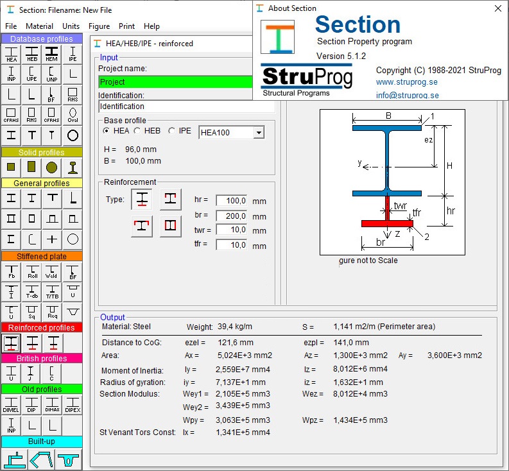Click the info@struprog.se email link
The image size is (509, 471).
[x=407, y=95]
